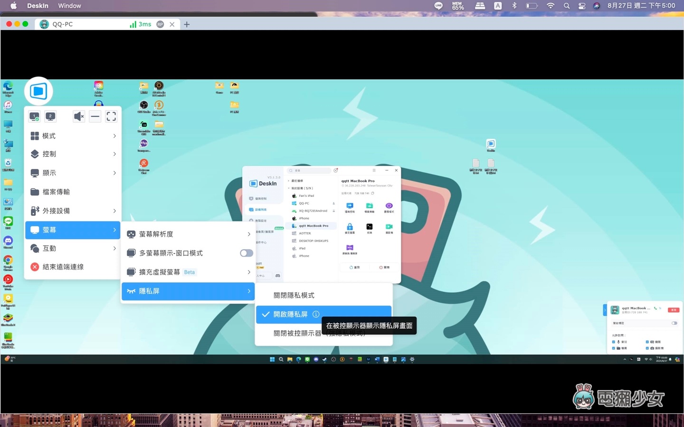Collapse toolbar with the minimize bar icon
This screenshot has width=684, height=427.
(95, 116)
